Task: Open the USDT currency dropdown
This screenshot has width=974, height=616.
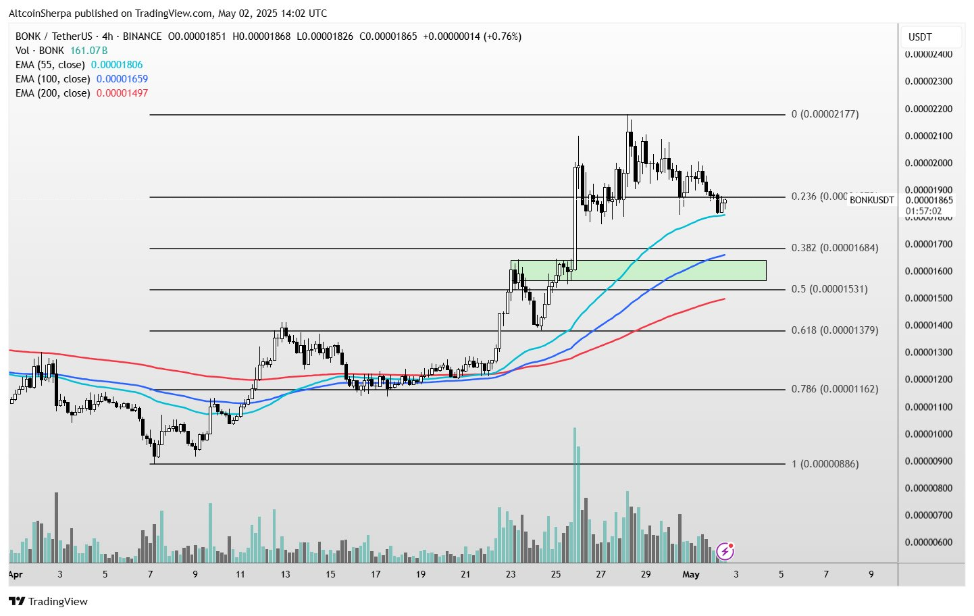Action: pos(931,36)
